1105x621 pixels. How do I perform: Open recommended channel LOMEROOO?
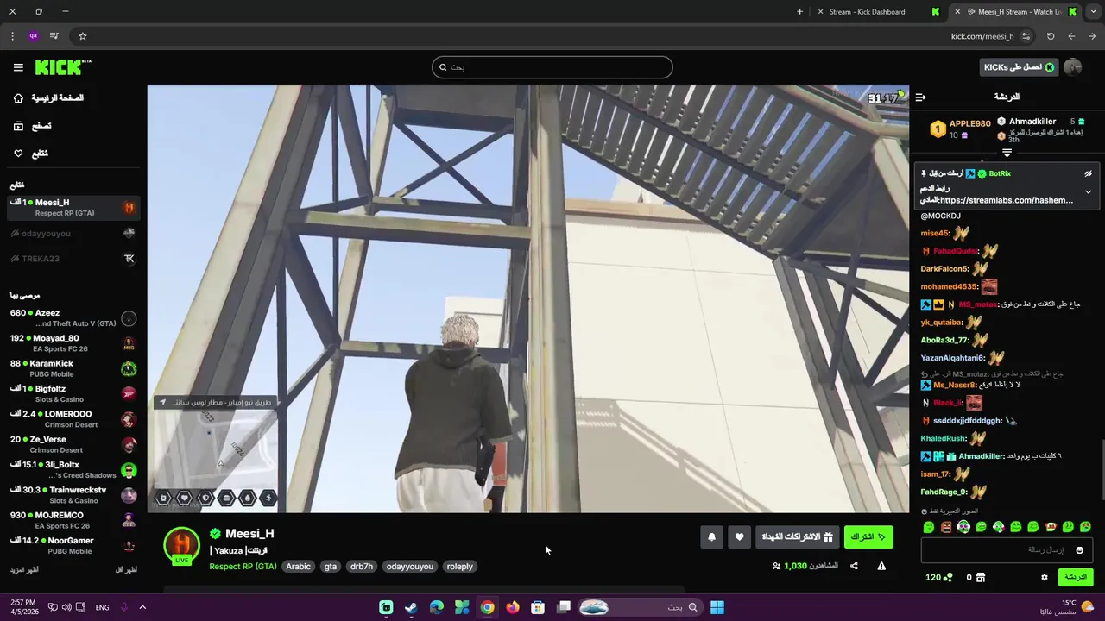(x=73, y=419)
